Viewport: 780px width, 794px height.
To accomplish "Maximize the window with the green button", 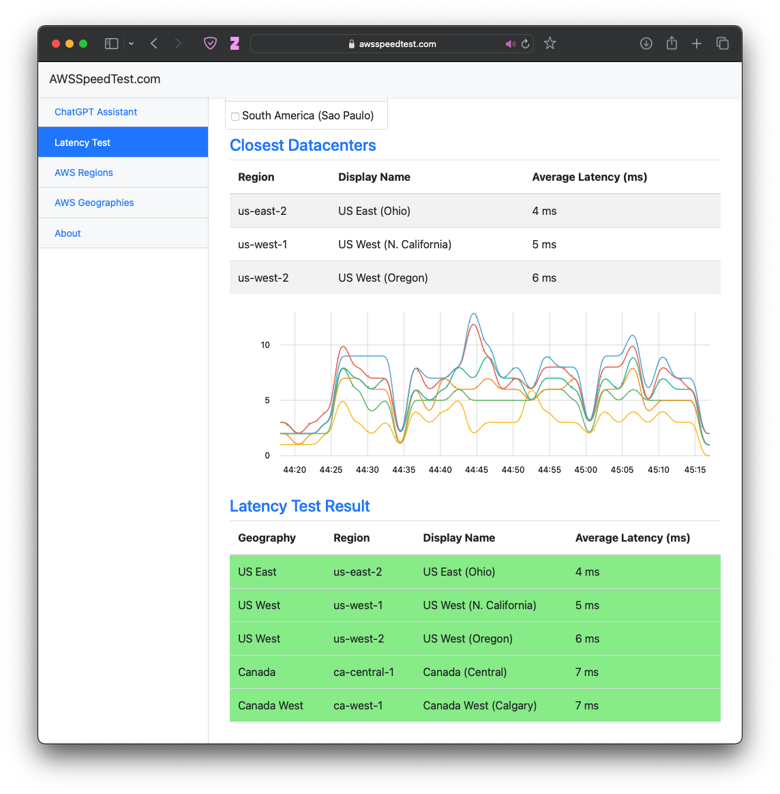I will (83, 44).
